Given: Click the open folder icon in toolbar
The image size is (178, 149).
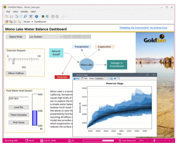Looking at the screenshot, I should pyautogui.click(x=7, y=16).
